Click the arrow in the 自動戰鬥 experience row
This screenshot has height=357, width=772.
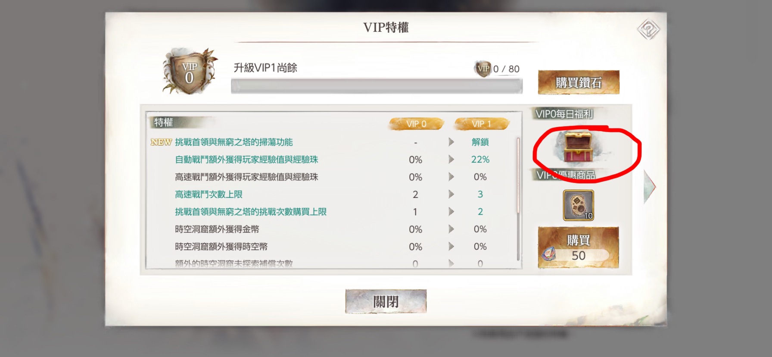[x=451, y=160]
